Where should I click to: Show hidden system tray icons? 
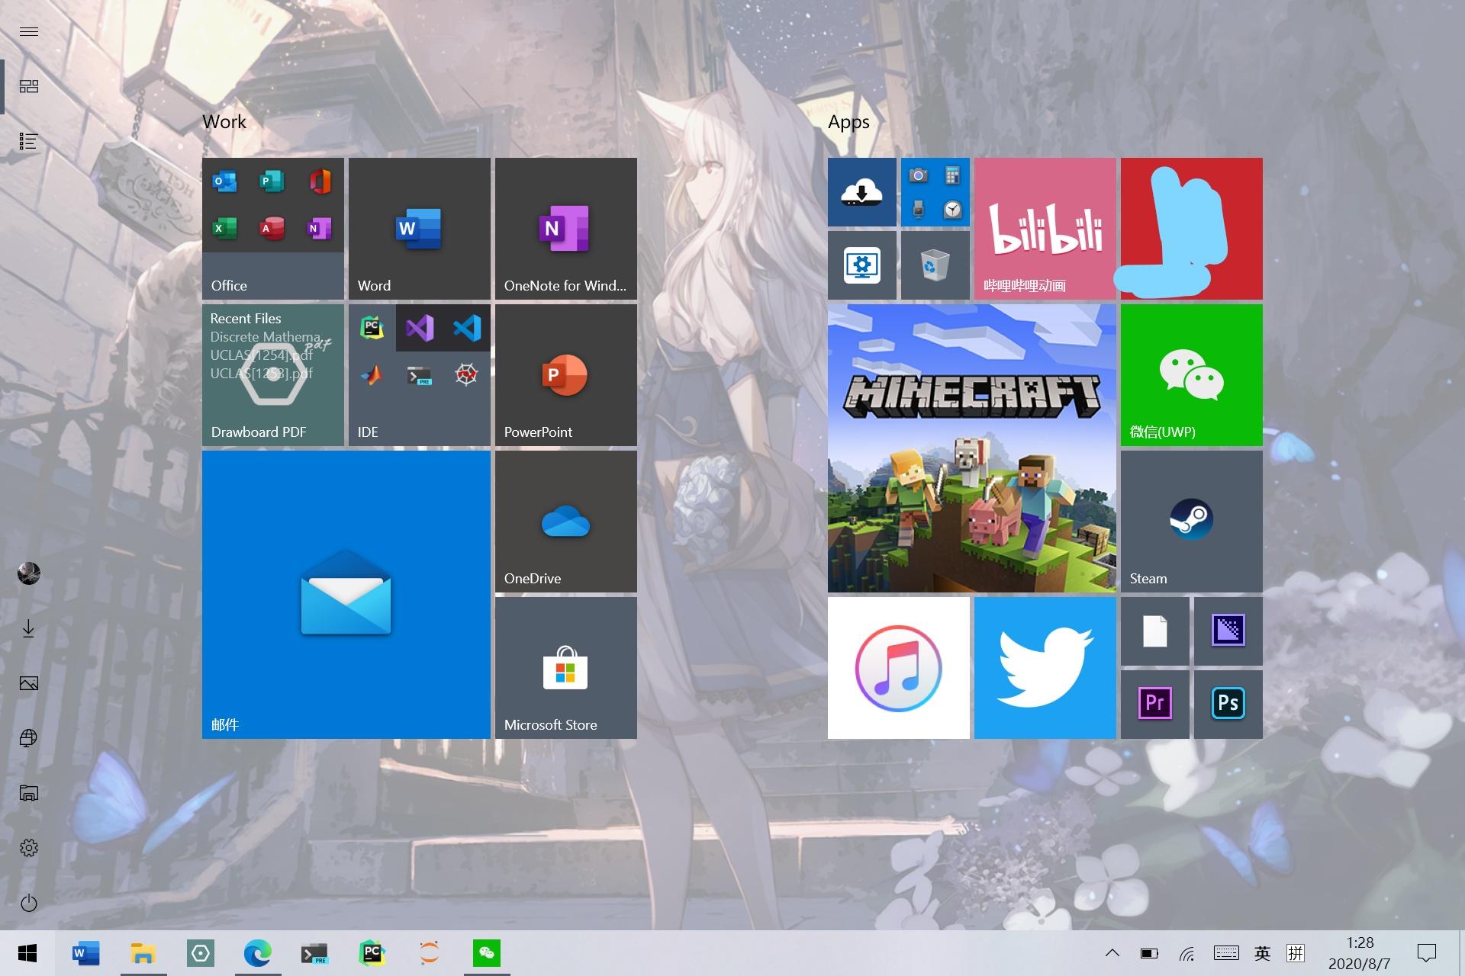[1112, 952]
